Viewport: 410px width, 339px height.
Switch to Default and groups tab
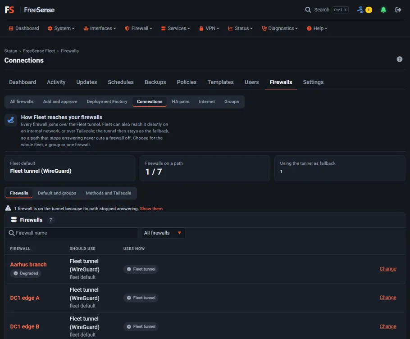(57, 193)
